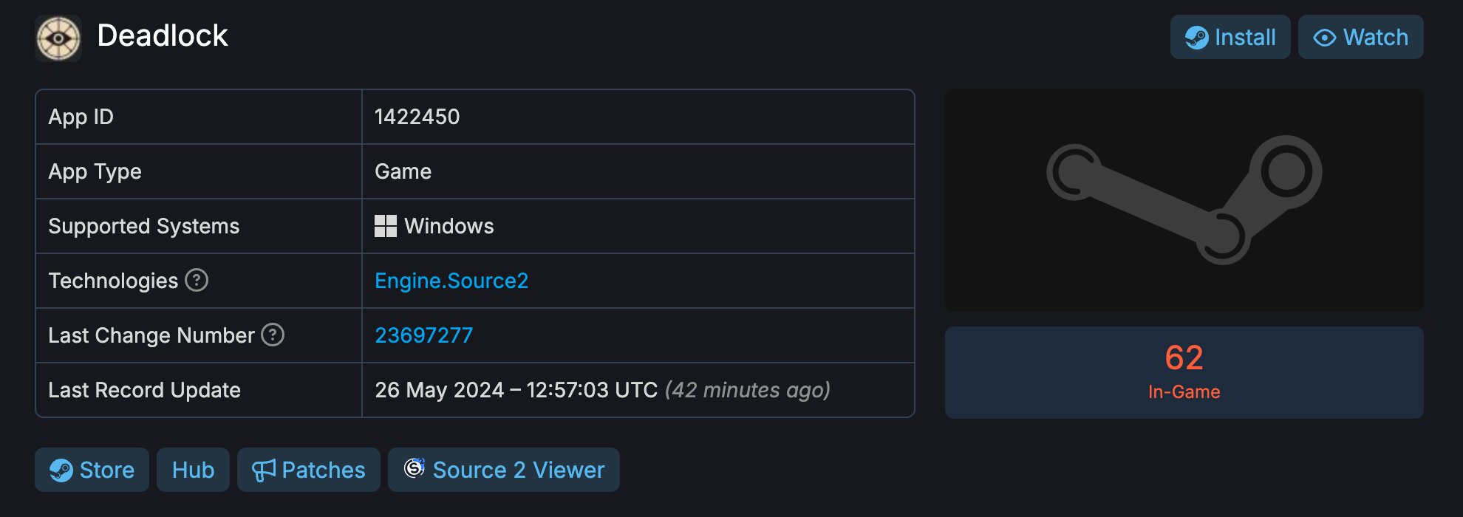Click the Steam logo placeholder image
This screenshot has width=1463, height=517.
pyautogui.click(x=1184, y=200)
